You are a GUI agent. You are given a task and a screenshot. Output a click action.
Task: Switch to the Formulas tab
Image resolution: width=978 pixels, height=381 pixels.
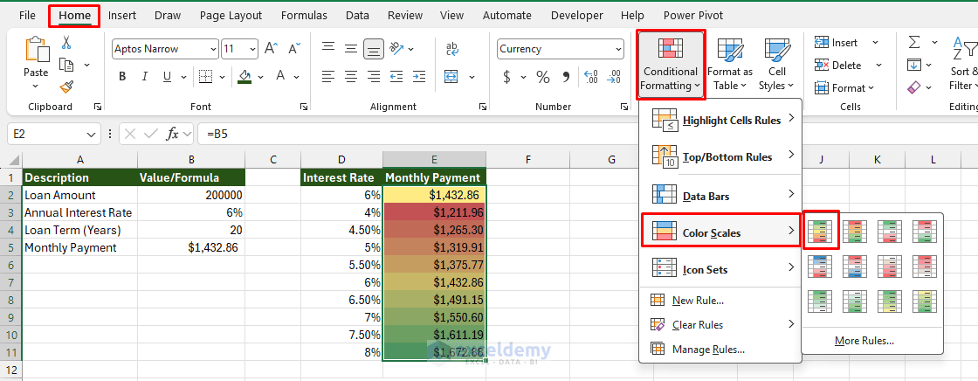click(304, 16)
